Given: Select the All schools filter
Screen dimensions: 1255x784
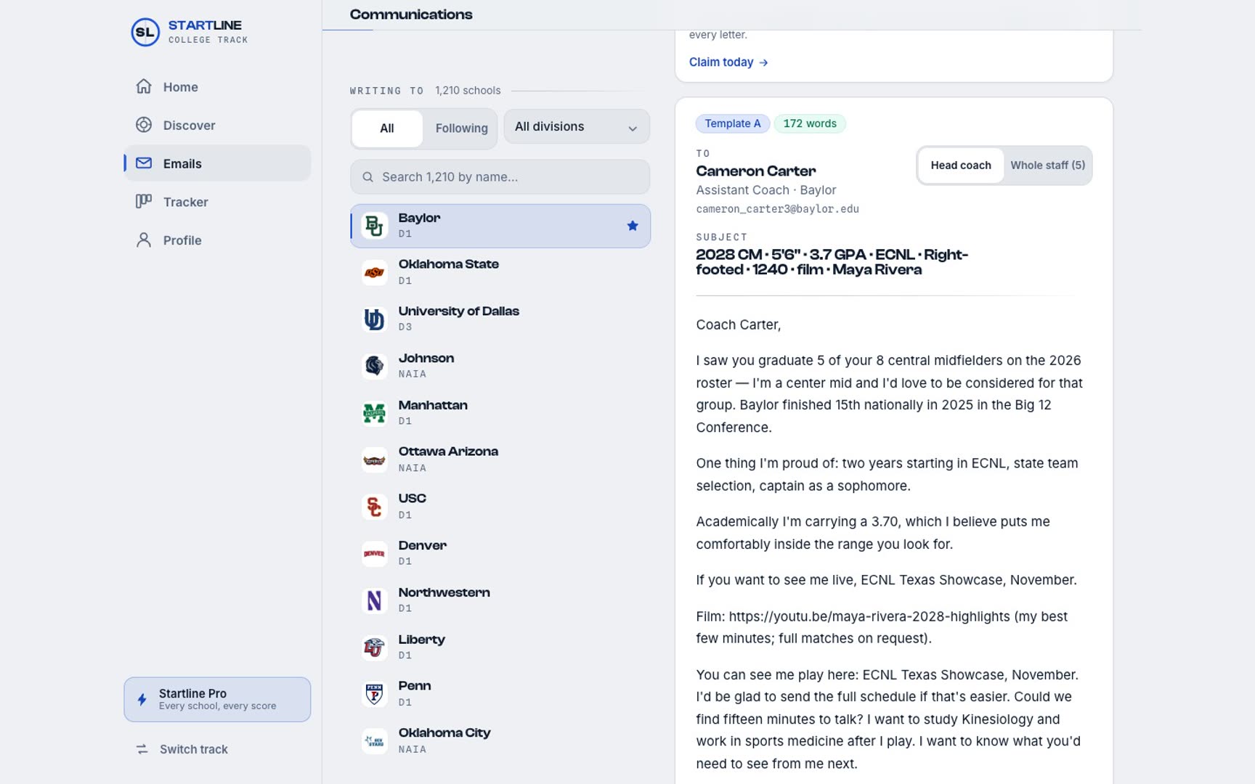Looking at the screenshot, I should point(387,128).
